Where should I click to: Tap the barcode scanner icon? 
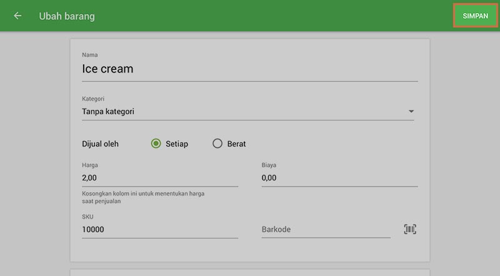pyautogui.click(x=410, y=229)
